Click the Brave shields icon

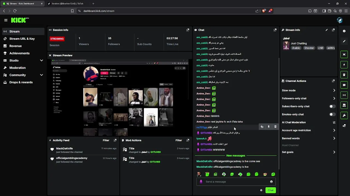click(x=264, y=11)
